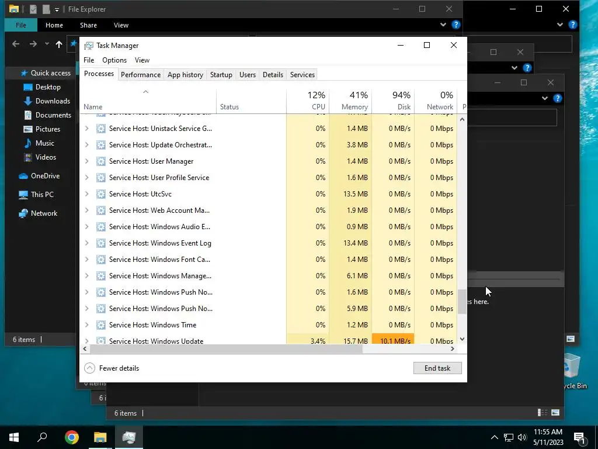
Task: Click gear icon of Service Host: Windows Font Cache
Action: point(100,260)
